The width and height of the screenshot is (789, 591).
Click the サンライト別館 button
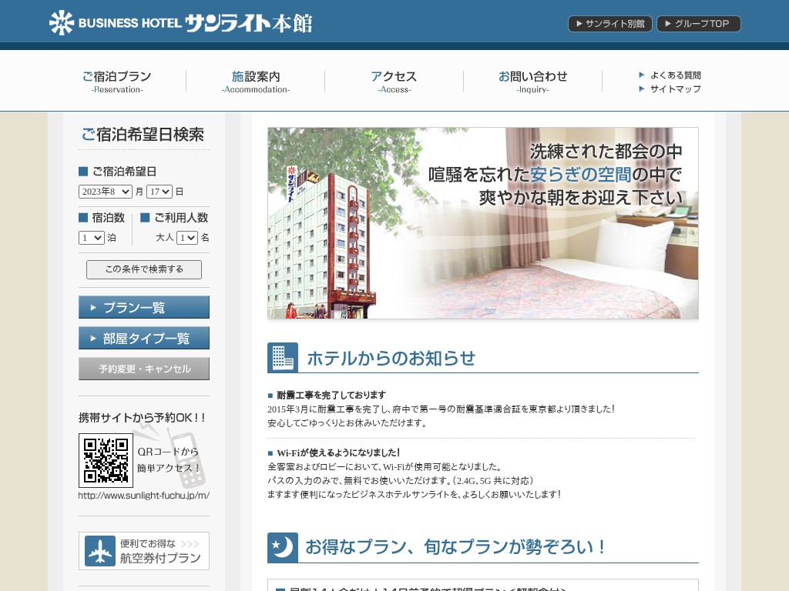click(x=610, y=24)
